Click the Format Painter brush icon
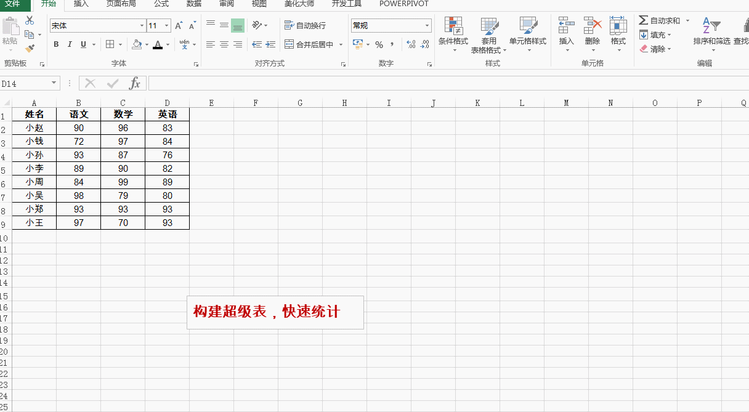This screenshot has width=749, height=412. (30, 48)
